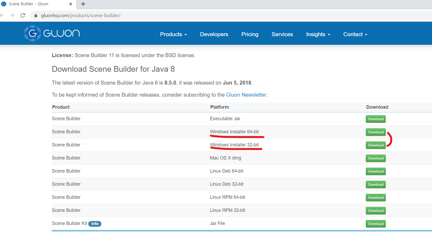Click the 'Linux RPM 64-bit' platform text
Image resolution: width=432 pixels, height=237 pixels.
tap(227, 197)
